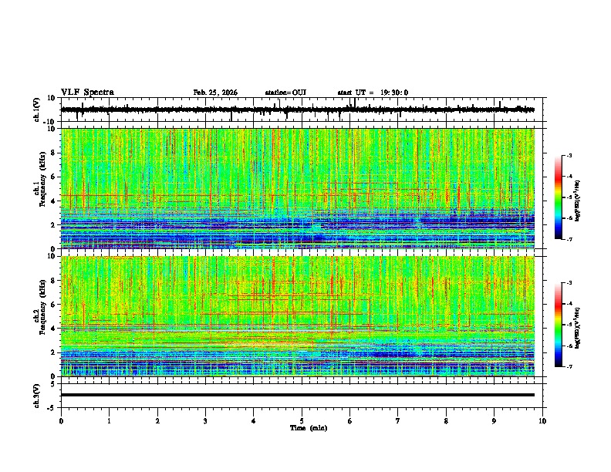Click the time axis tick label '7'
The height and width of the screenshot is (472, 611).
[x=398, y=421]
